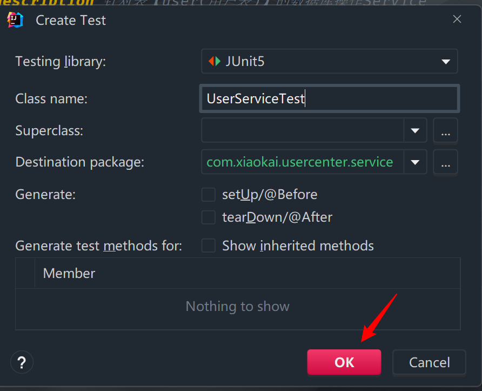Enable the setUp/@Before checkbox
The width and height of the screenshot is (482, 391).
click(x=209, y=195)
